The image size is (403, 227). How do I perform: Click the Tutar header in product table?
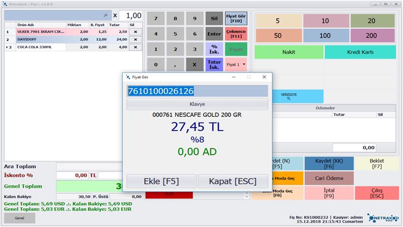118,25
